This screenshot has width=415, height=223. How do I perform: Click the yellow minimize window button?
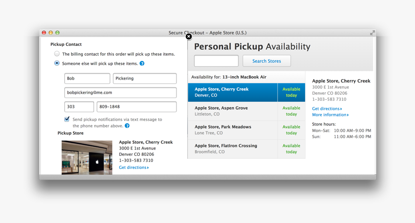tap(51, 33)
